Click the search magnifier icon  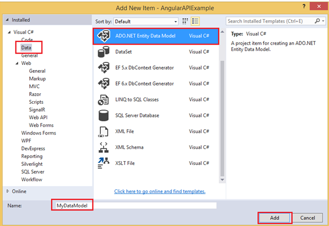tap(317, 21)
